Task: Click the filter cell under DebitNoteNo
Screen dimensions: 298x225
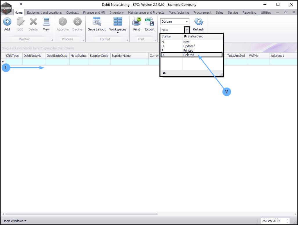Action: coord(34,62)
